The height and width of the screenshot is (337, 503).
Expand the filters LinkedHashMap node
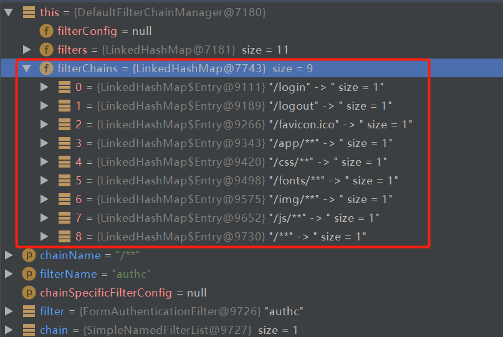[27, 49]
